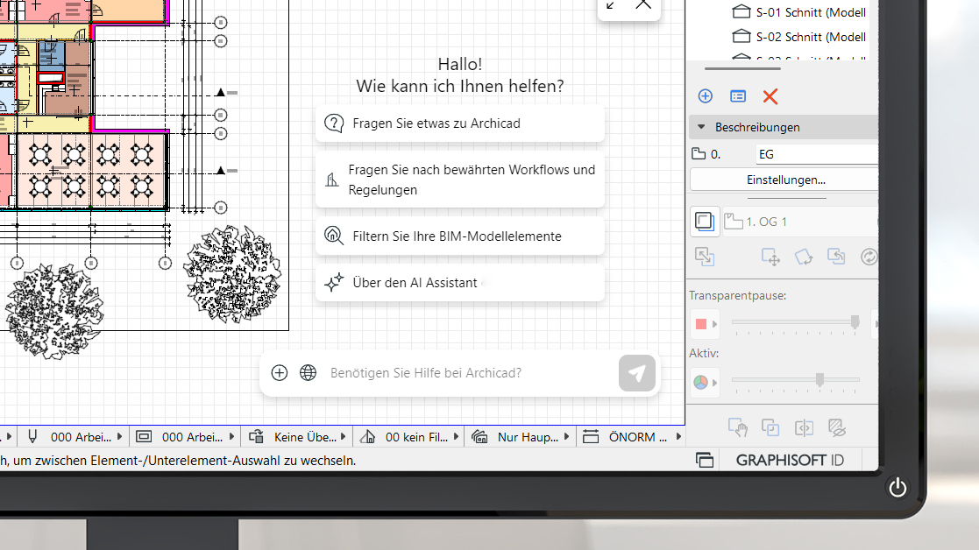The width and height of the screenshot is (979, 550).
Task: Choose 'Filtern Sie Ihre BIM-Modellelemente' option
Action: [x=460, y=236]
